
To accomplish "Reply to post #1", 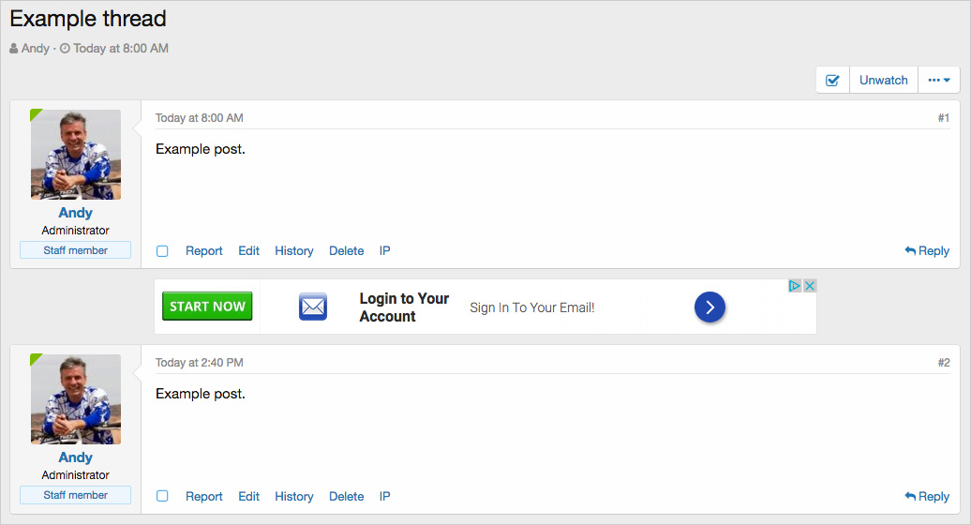I will [927, 251].
